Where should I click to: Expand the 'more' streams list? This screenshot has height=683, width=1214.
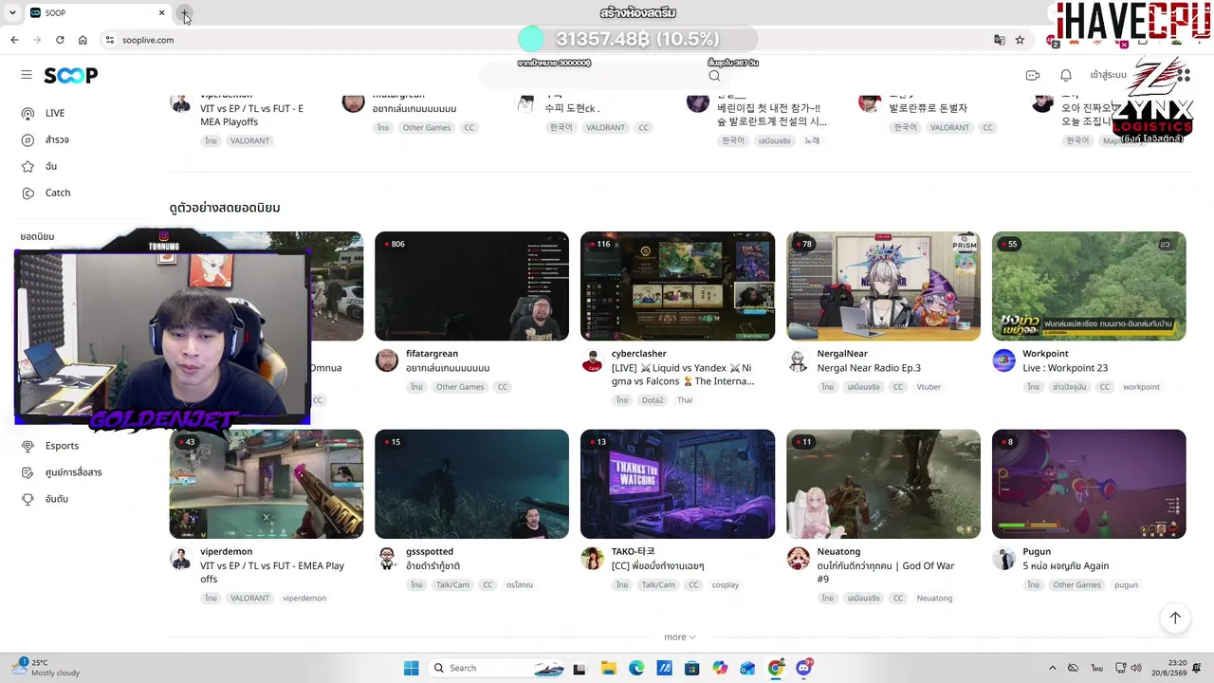[x=680, y=637]
